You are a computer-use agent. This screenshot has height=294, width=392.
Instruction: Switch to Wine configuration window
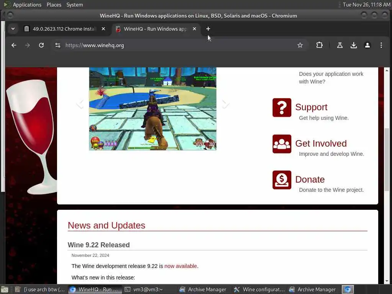[x=259, y=289]
